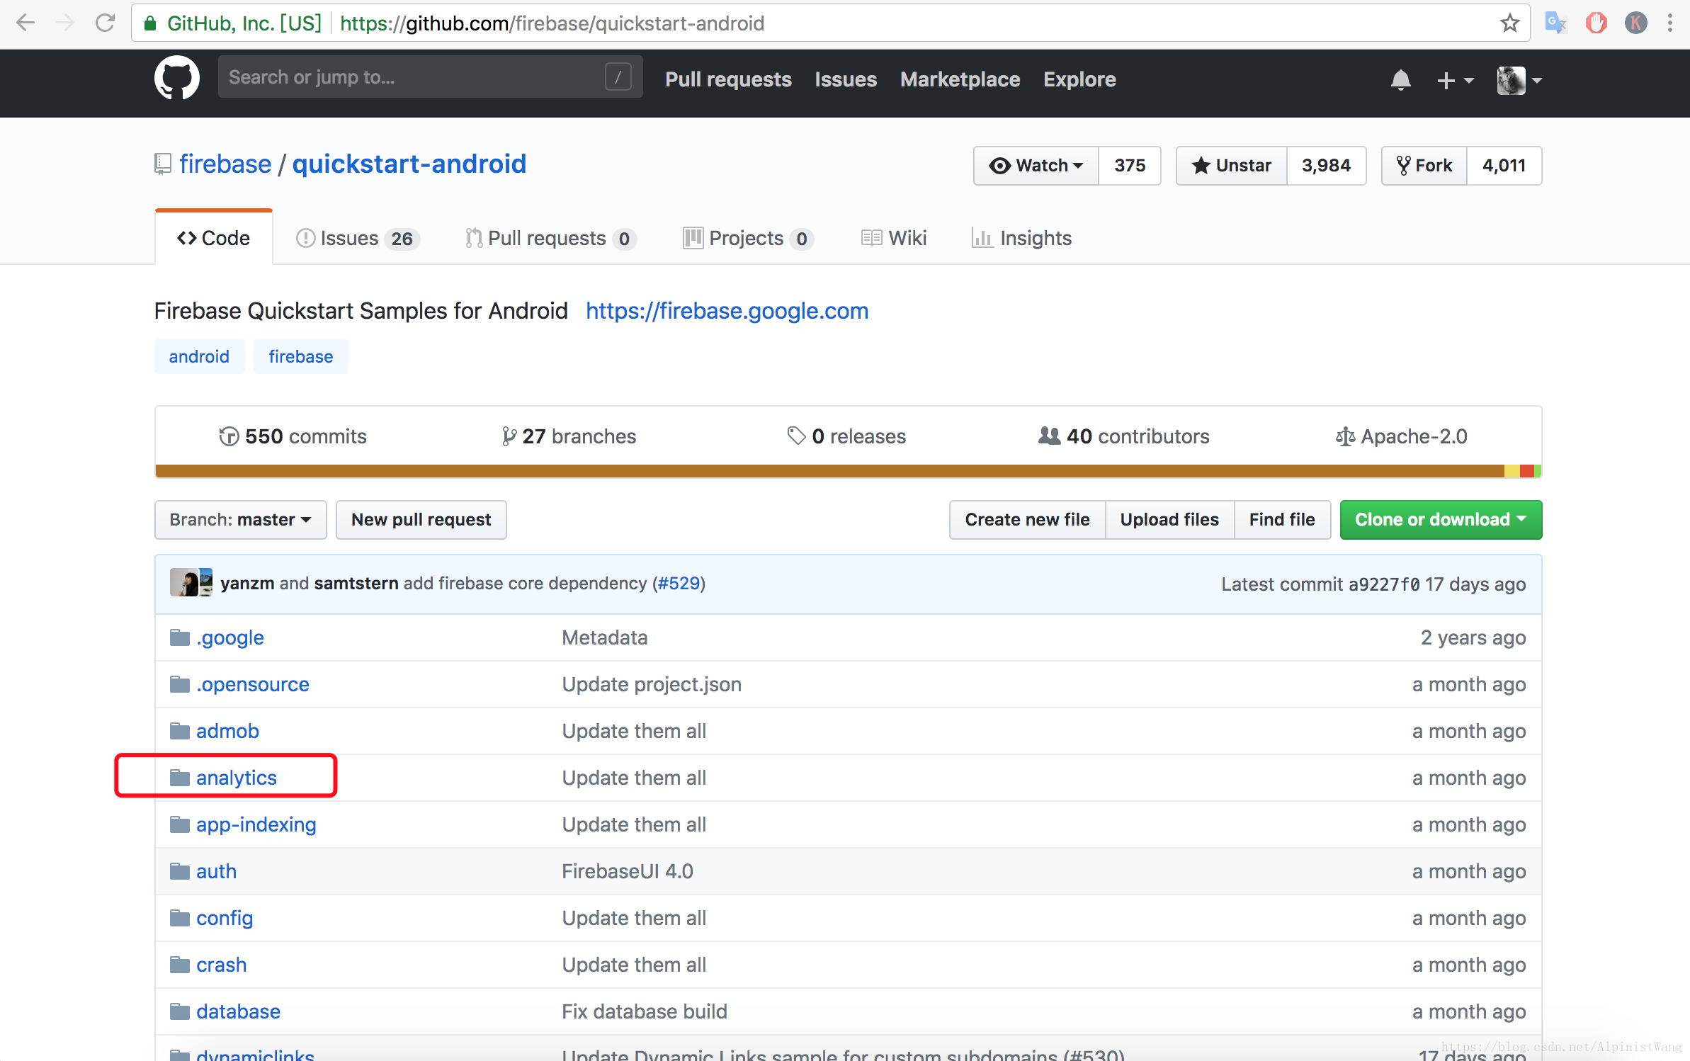Expand the profile avatar menu

[1516, 80]
